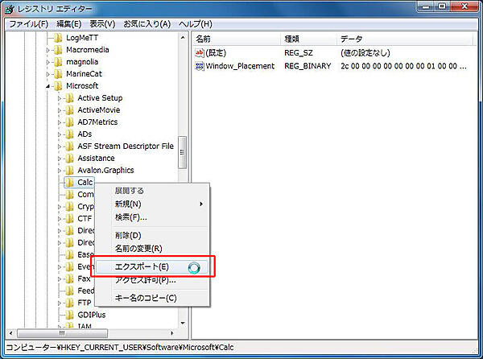Click the Calc folder icon
This screenshot has height=359, width=483.
coord(69,182)
